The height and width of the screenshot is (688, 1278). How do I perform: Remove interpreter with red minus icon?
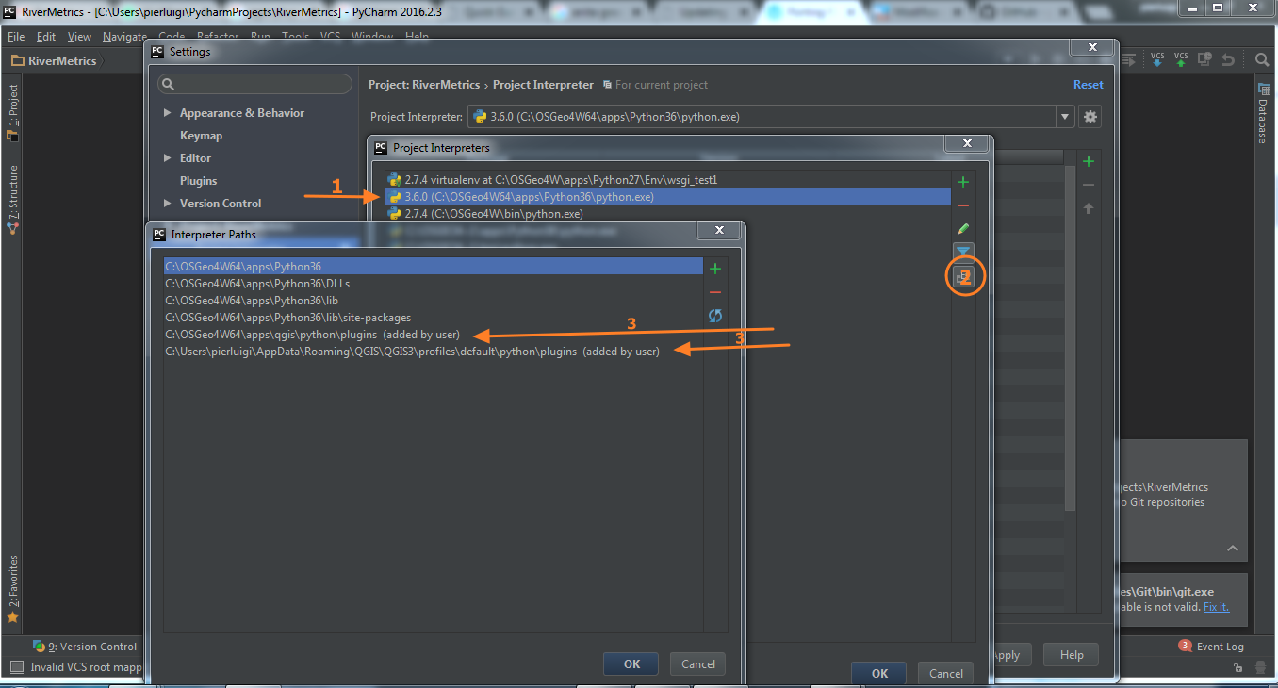[x=962, y=205]
